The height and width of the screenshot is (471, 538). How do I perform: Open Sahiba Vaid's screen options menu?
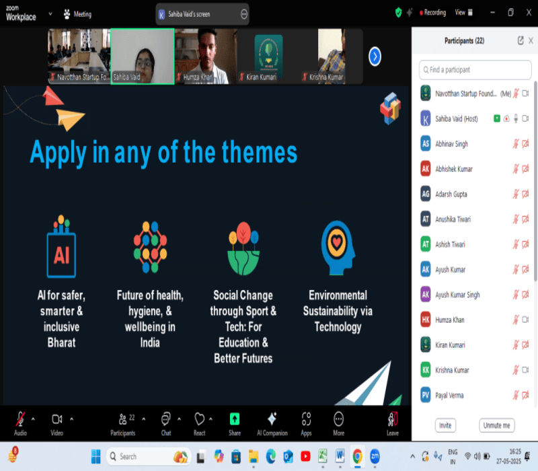coord(243,14)
